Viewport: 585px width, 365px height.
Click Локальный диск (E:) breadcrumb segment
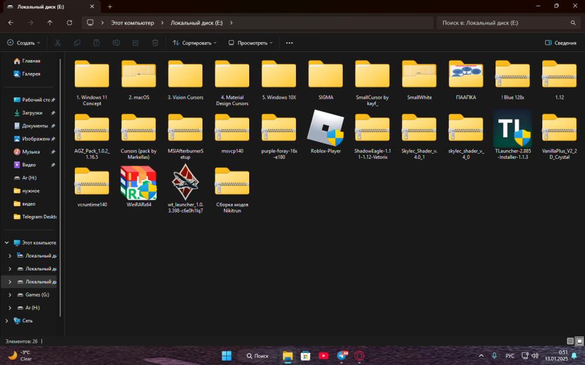click(x=197, y=23)
